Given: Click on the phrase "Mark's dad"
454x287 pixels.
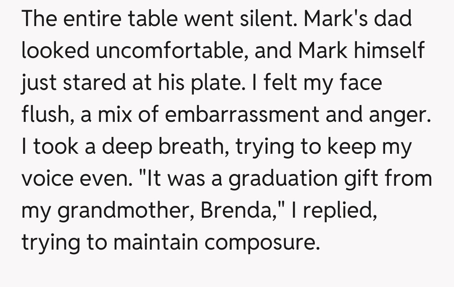Looking at the screenshot, I should click(x=357, y=19).
